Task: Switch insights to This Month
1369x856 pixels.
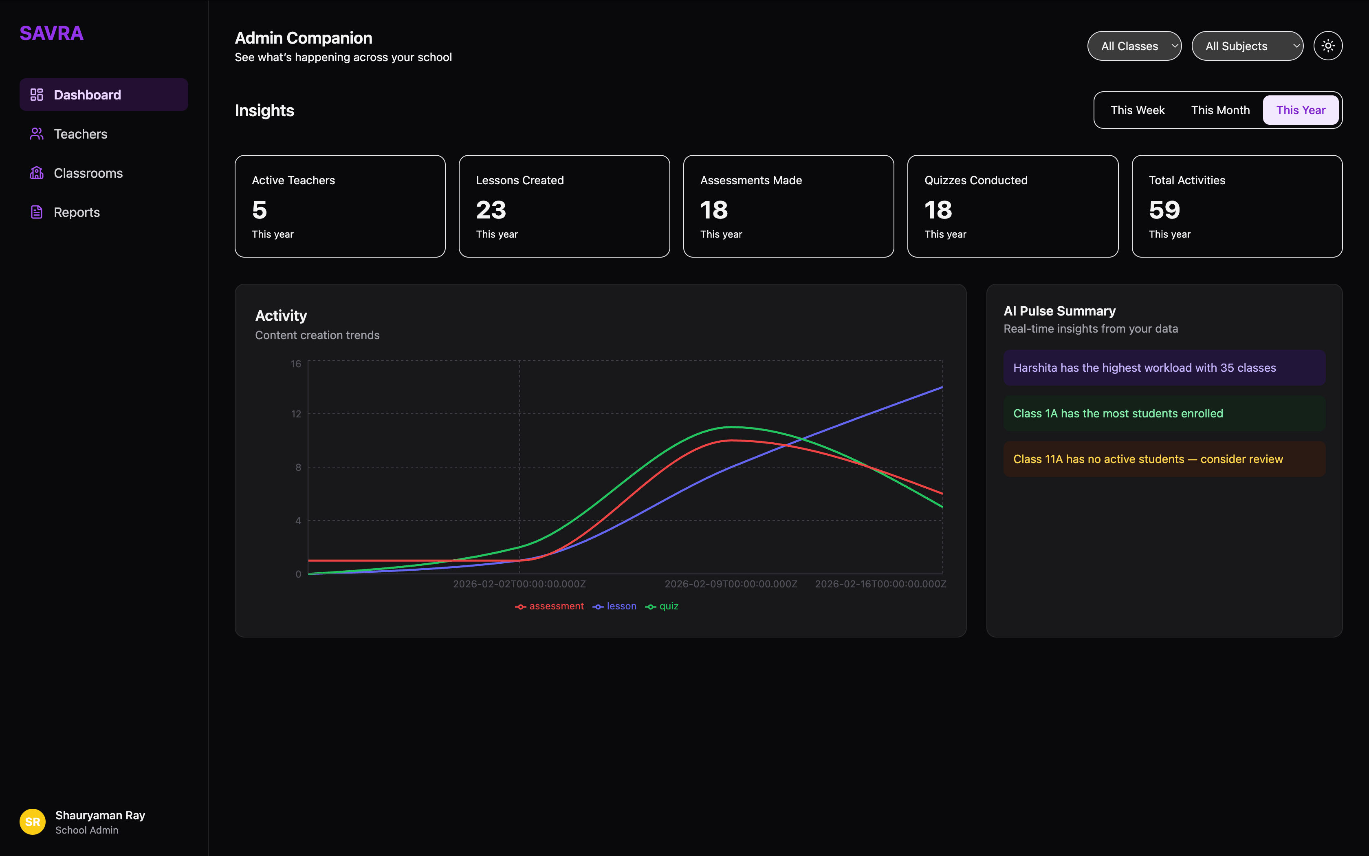Action: click(x=1220, y=110)
